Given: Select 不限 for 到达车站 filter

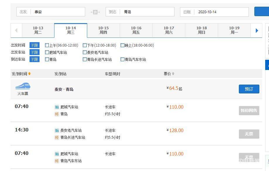Looking at the screenshot, I should point(34,59).
